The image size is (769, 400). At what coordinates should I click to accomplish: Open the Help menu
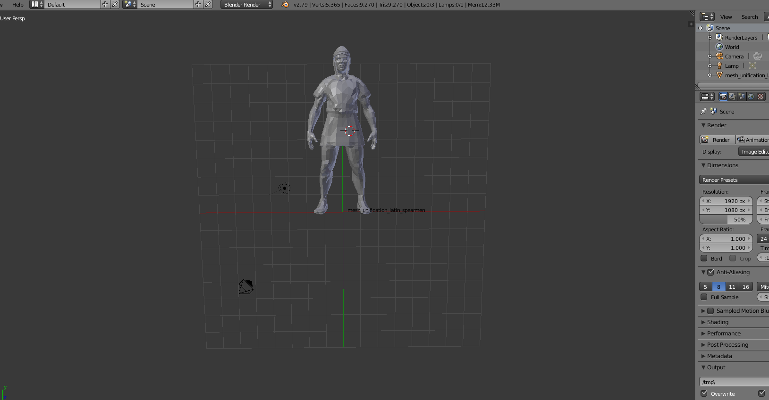tap(18, 5)
